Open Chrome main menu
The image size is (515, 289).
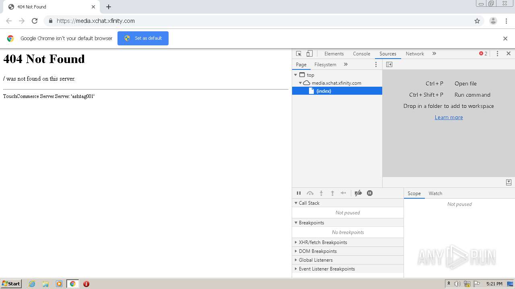pyautogui.click(x=507, y=21)
